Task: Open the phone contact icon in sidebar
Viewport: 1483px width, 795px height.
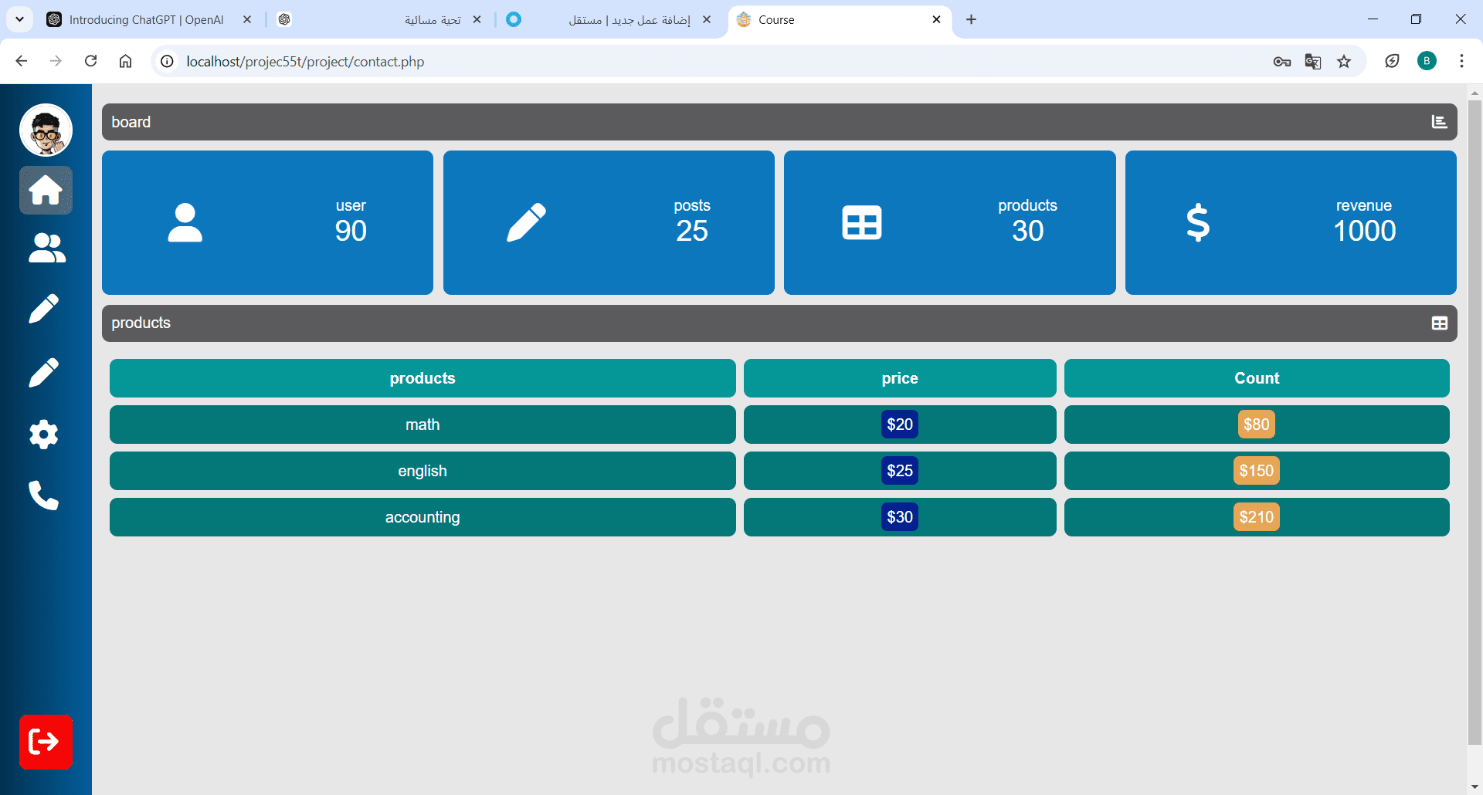Action: [x=44, y=496]
